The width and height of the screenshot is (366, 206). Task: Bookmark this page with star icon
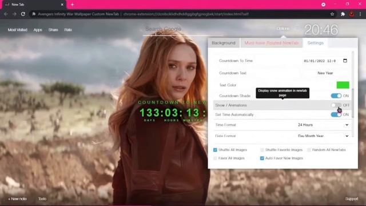[x=332, y=14]
